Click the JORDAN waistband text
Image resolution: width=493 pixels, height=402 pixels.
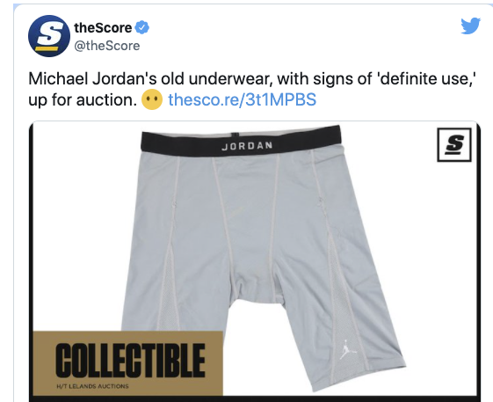[x=247, y=146]
